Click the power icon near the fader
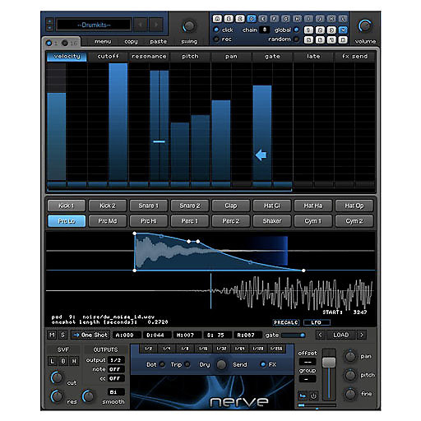421x421 pixels. (x=313, y=396)
